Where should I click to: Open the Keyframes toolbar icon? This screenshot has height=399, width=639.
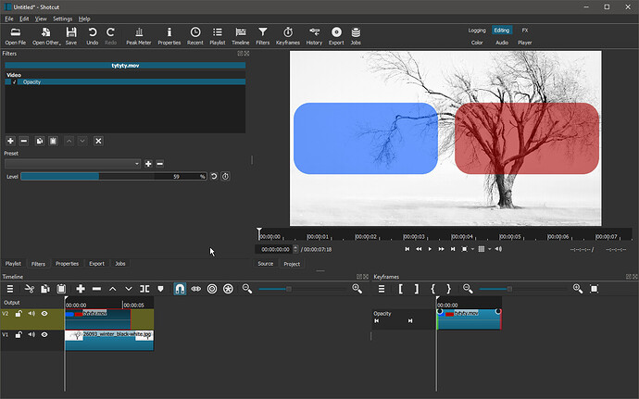(x=288, y=36)
